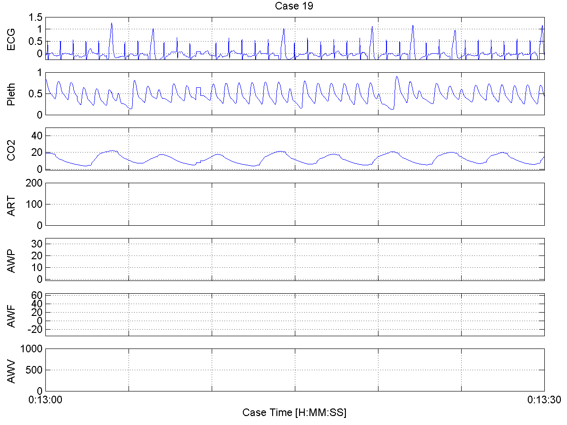This screenshot has height=425, width=567.
Task: Click the 30 tick on the AWP axis
Action: pyautogui.click(x=37, y=243)
